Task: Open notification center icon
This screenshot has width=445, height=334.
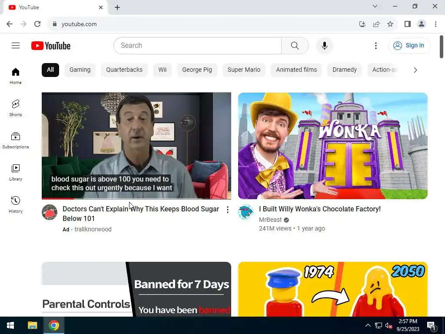Action: (431, 325)
